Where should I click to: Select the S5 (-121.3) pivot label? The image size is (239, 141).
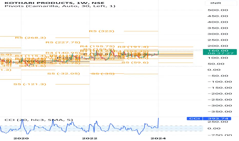[30, 84]
